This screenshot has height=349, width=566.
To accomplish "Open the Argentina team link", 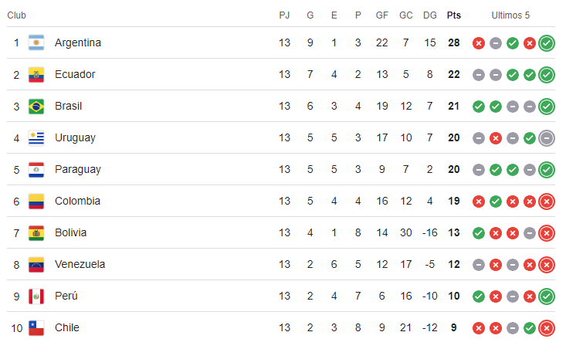I will click(78, 43).
